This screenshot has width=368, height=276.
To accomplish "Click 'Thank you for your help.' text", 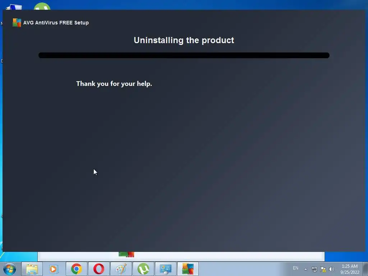I will (114, 84).
